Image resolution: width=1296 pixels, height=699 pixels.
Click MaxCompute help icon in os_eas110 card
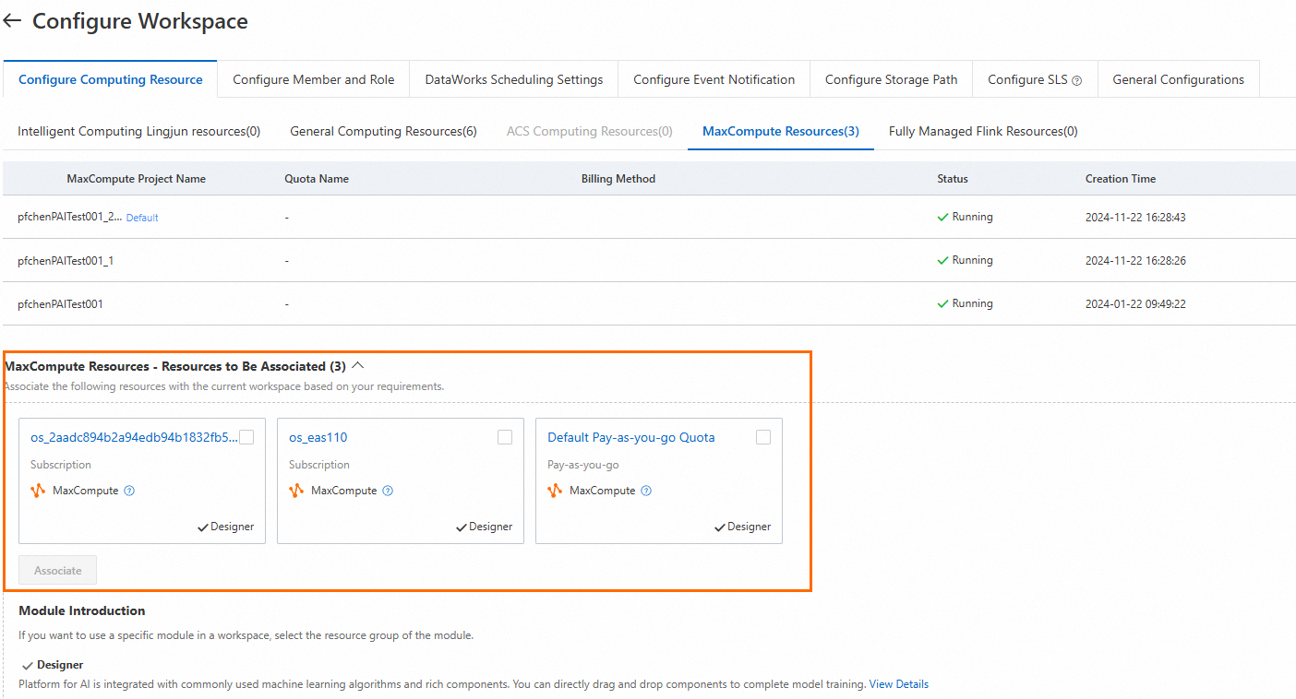click(x=388, y=491)
